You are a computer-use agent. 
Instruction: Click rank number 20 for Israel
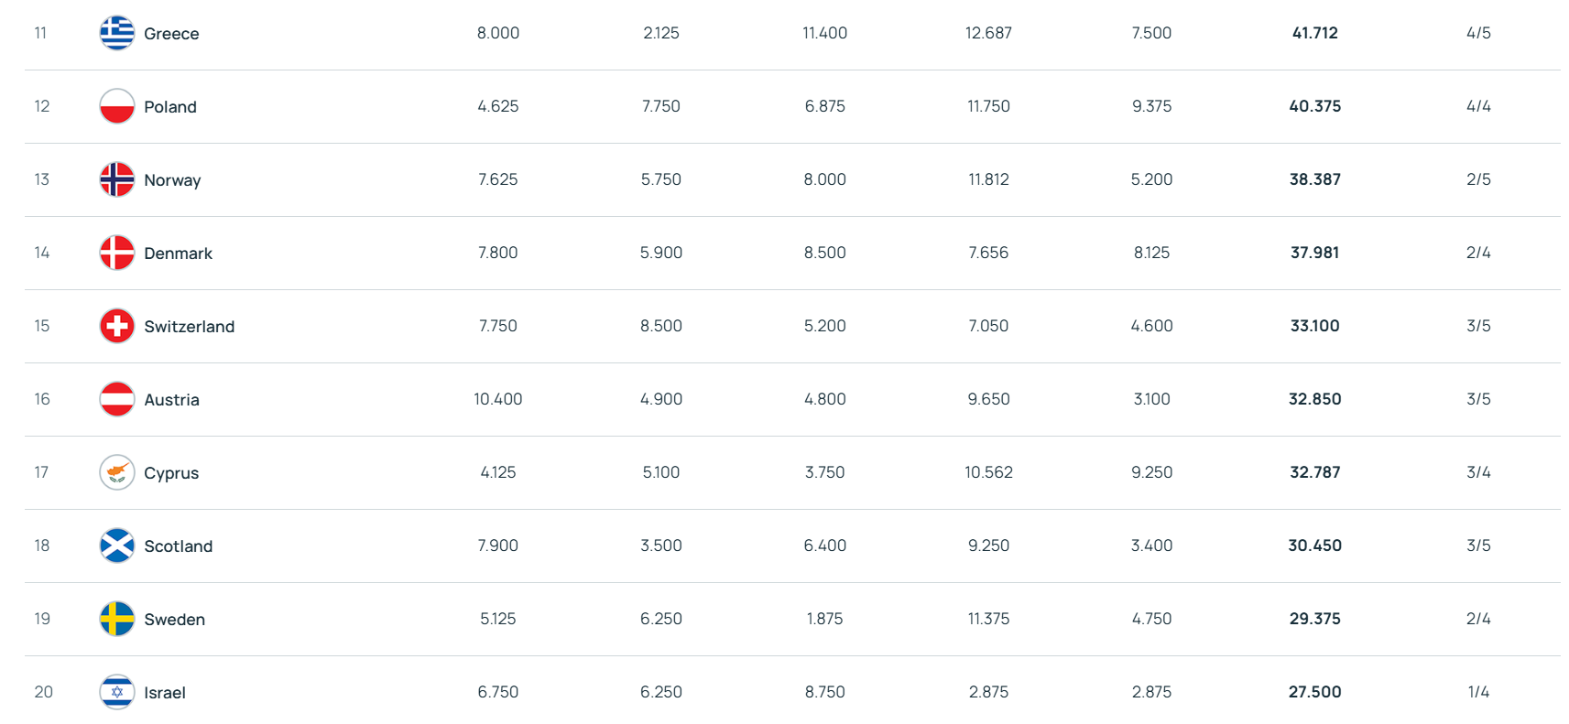[x=43, y=692]
